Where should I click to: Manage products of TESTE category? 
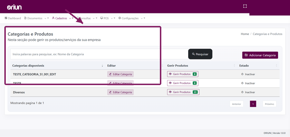183,83
